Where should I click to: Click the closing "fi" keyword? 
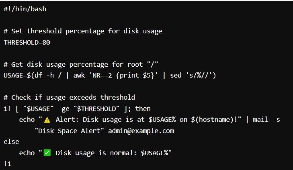point(7,164)
